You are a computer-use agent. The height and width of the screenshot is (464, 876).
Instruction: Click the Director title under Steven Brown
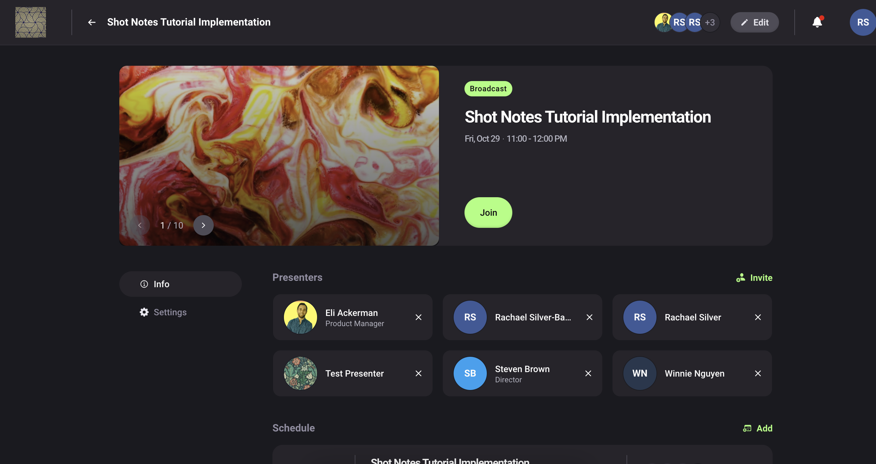tap(509, 380)
